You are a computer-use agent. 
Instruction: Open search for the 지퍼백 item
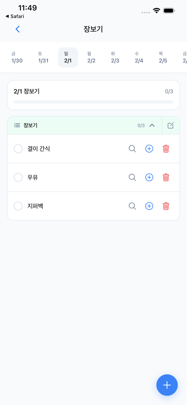coord(132,206)
